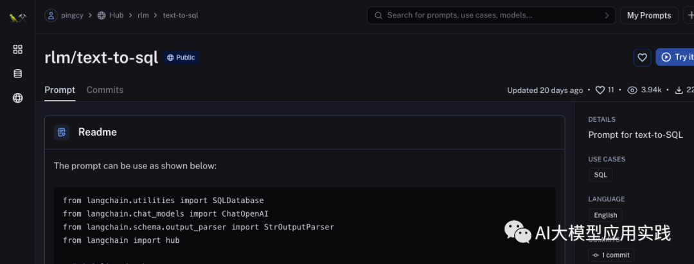Click the LangSmith logo icon in the sidebar
This screenshot has height=264, width=694.
click(x=18, y=18)
